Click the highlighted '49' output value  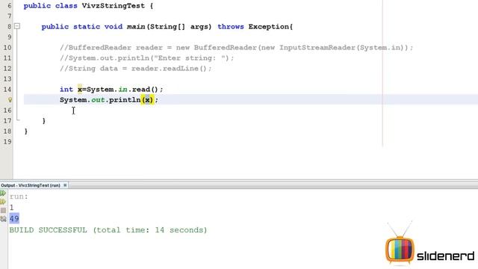[14, 219]
